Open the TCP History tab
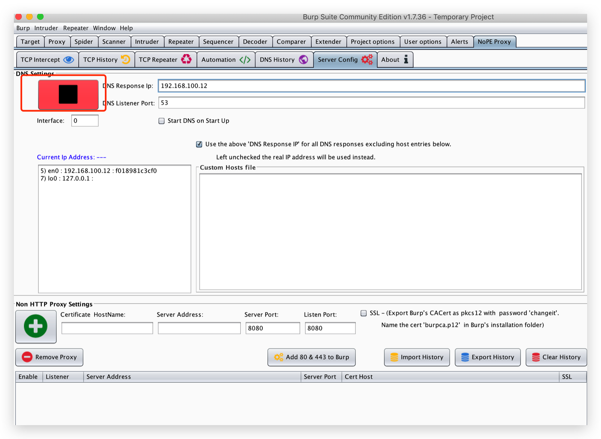 point(106,60)
